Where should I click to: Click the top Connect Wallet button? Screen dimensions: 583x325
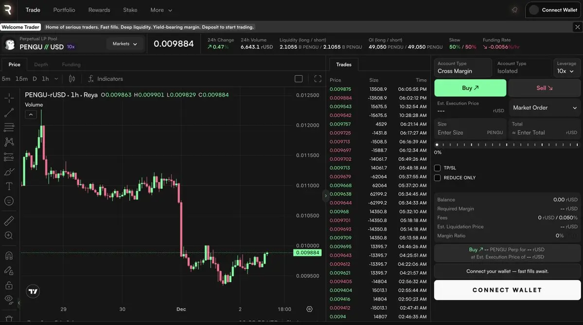pyautogui.click(x=553, y=10)
